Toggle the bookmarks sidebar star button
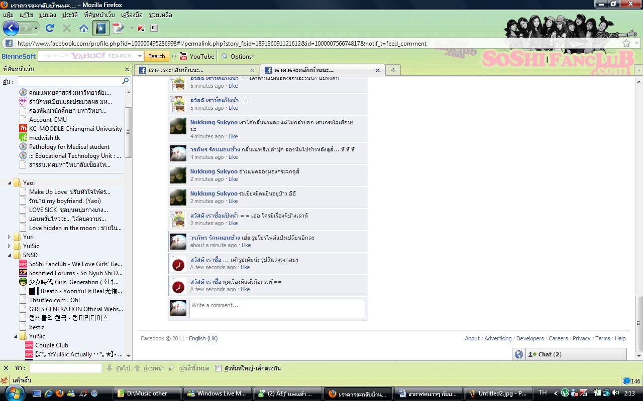This screenshot has height=401, width=643. tap(101, 28)
